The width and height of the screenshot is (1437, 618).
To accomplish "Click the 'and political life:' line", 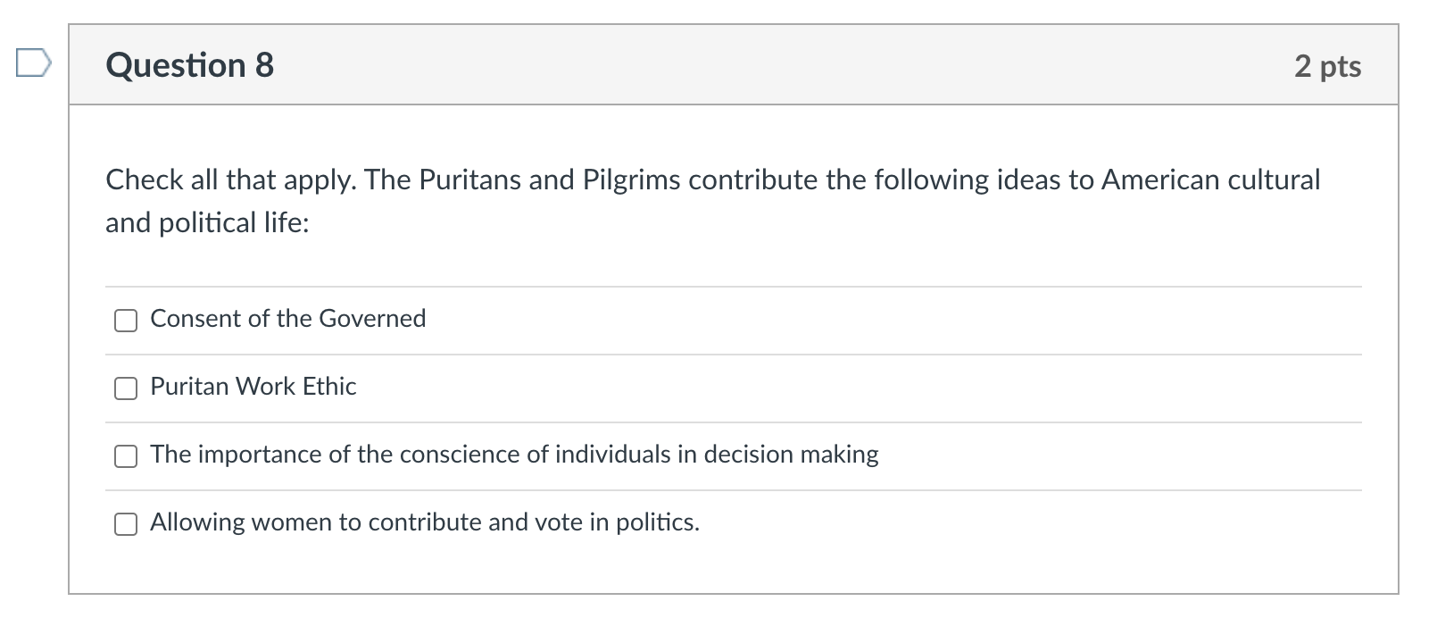I will [x=207, y=223].
